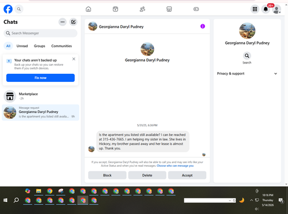Start a new message with compose icon
This screenshot has height=214, width=288.
[73, 22]
